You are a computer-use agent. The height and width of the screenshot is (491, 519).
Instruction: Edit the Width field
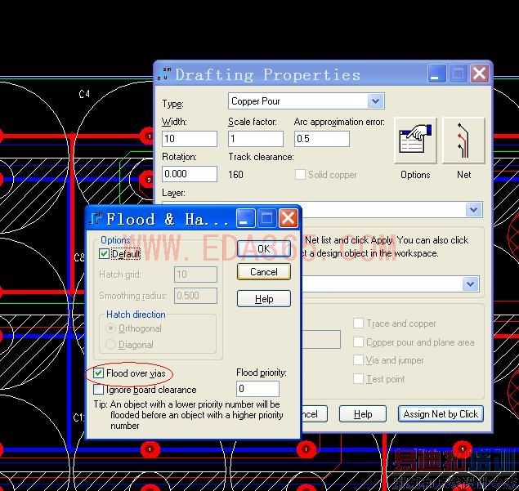coord(190,139)
